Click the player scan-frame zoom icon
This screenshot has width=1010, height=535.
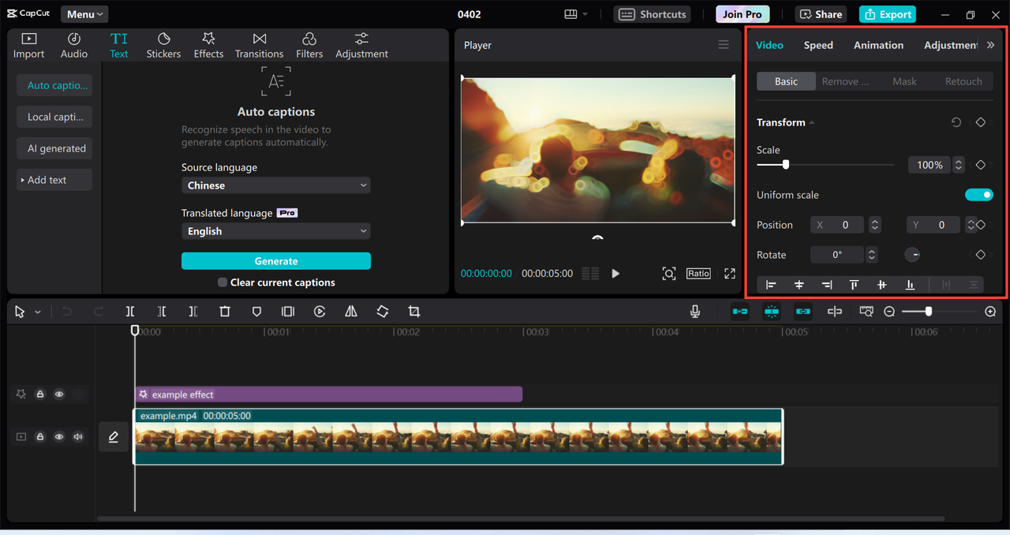pyautogui.click(x=669, y=273)
